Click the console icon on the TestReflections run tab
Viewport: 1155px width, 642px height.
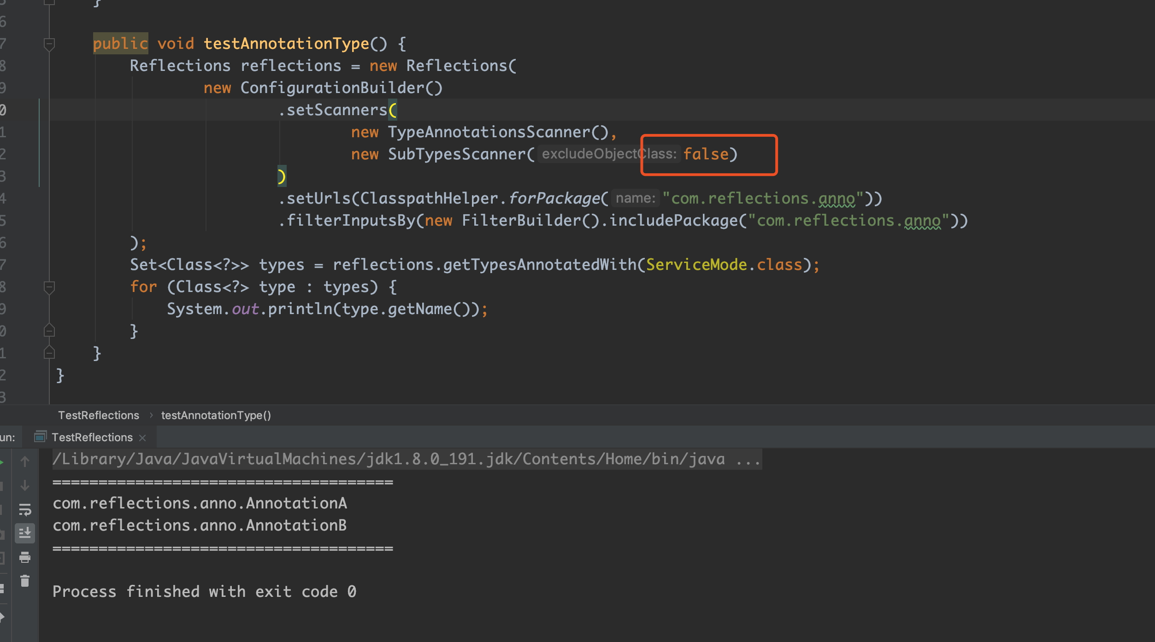tap(41, 437)
